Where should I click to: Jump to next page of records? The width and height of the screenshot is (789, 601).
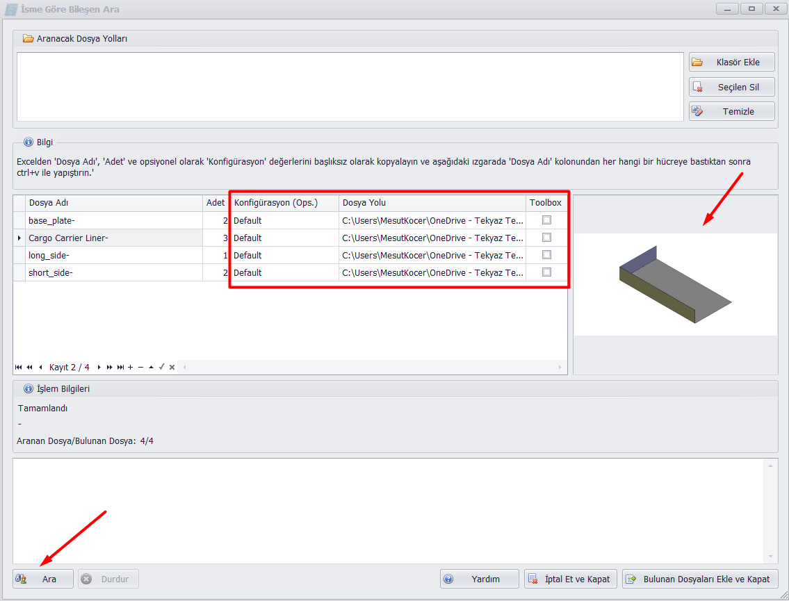click(110, 367)
